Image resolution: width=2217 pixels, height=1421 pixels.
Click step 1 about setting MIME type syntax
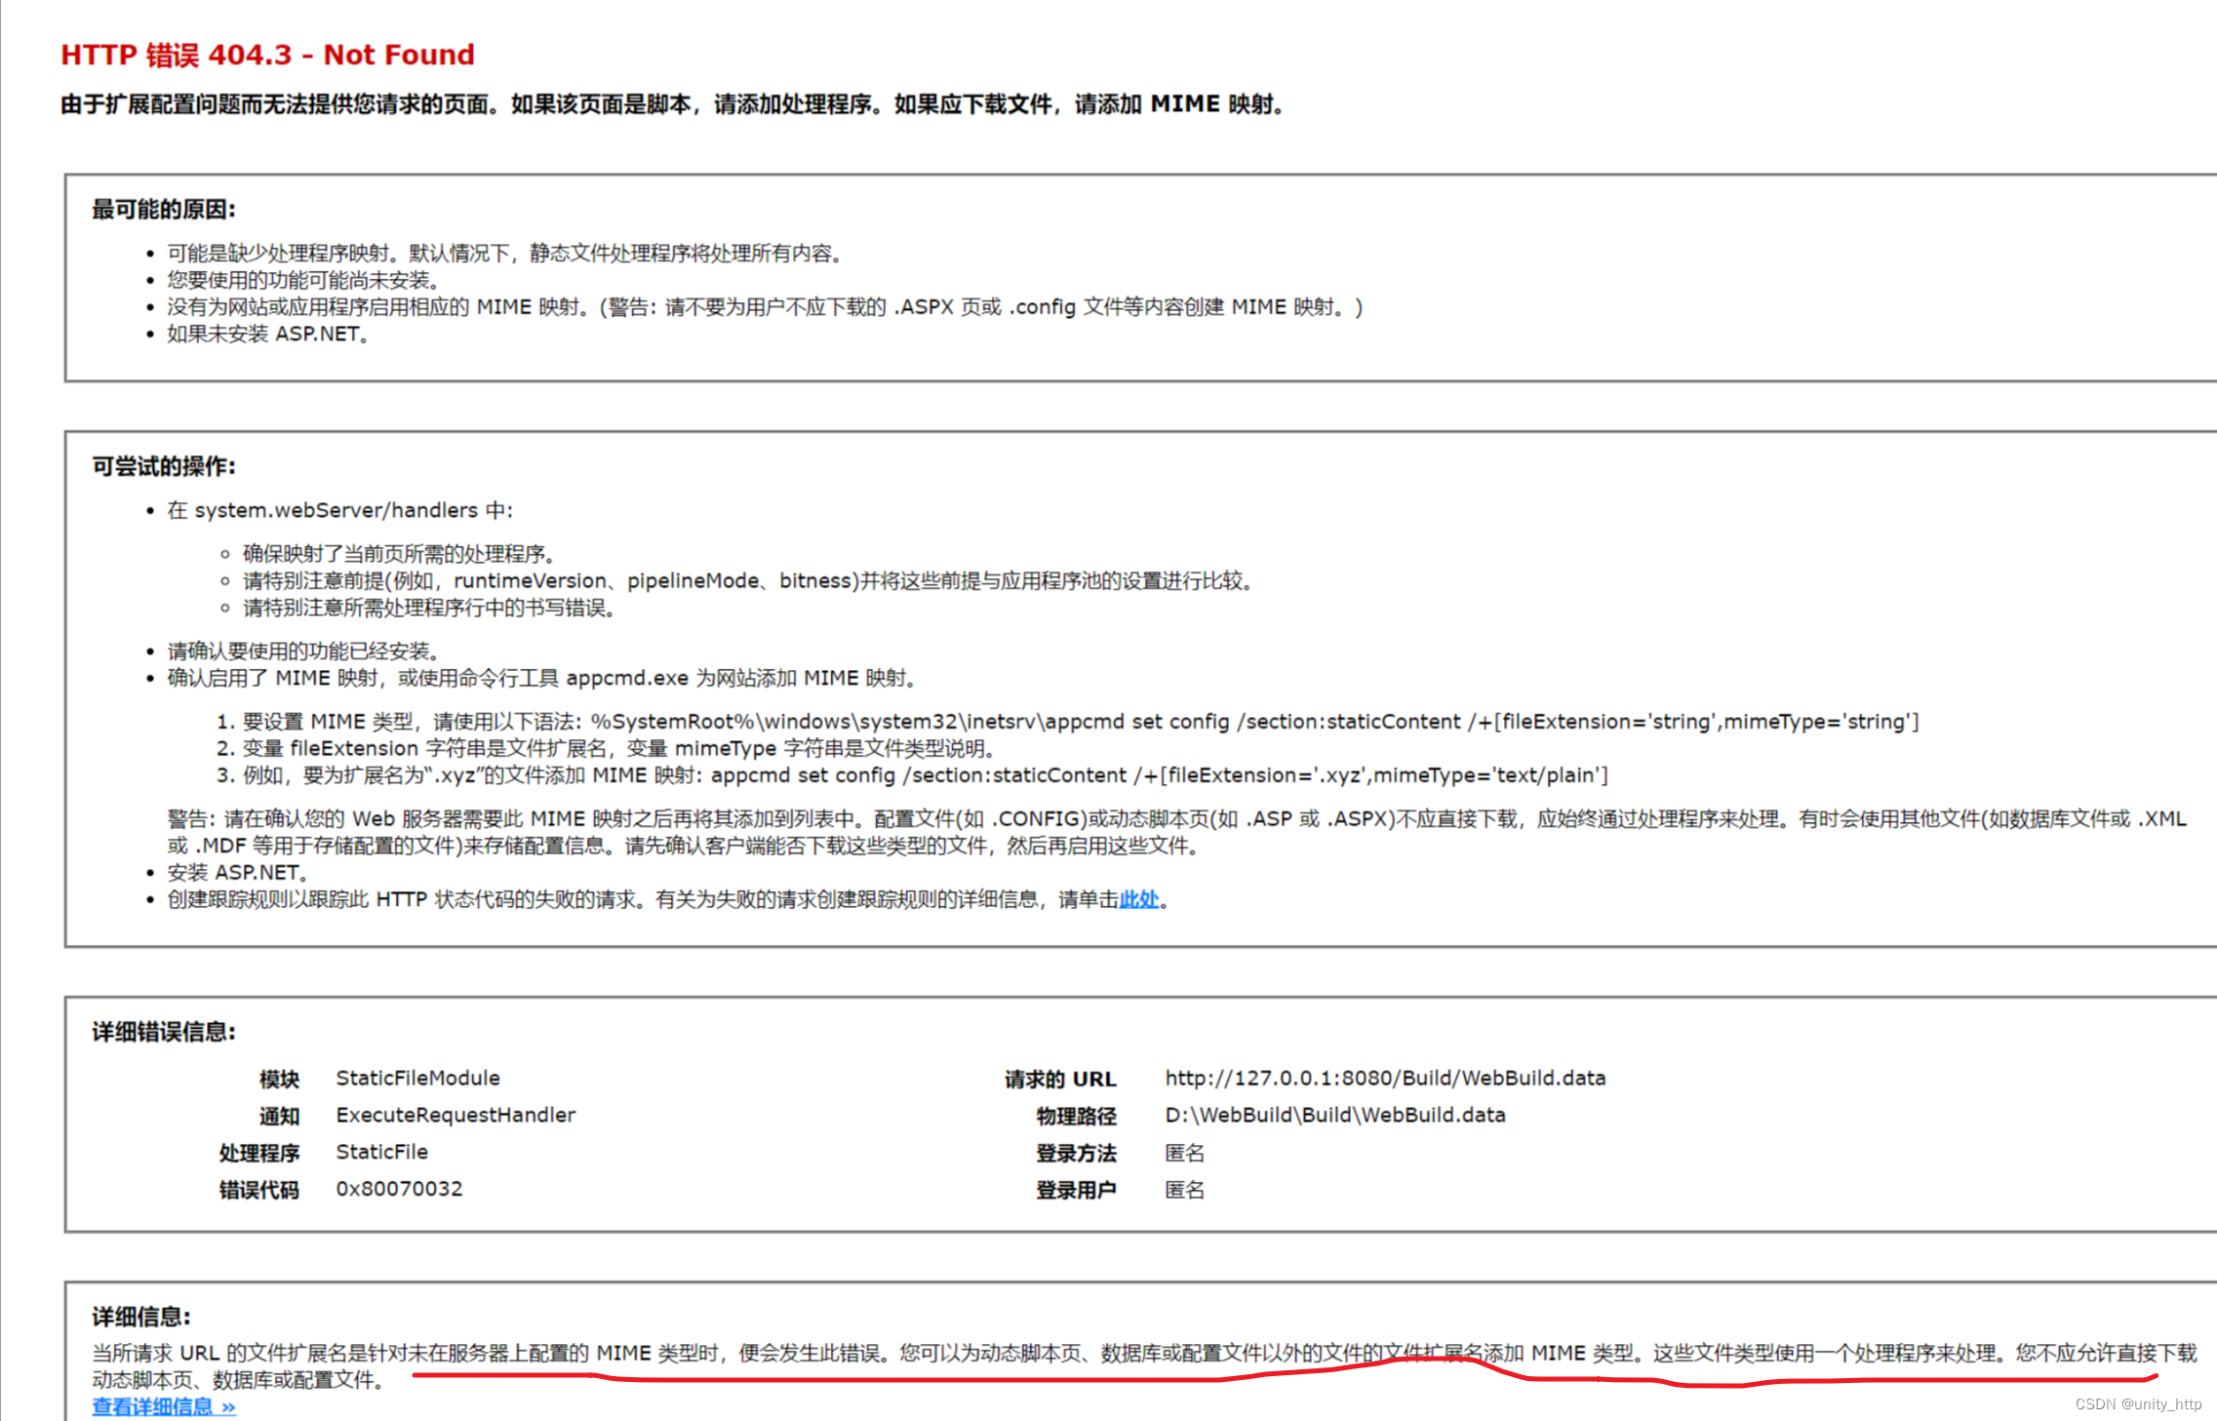point(1080,722)
